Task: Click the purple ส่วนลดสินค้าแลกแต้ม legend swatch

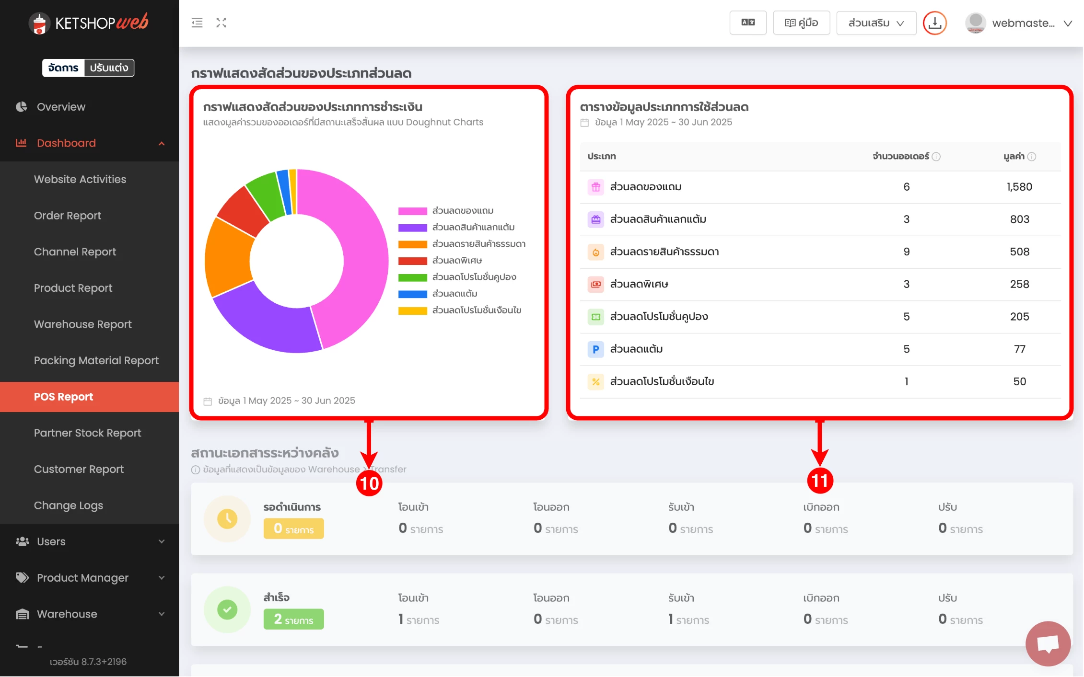Action: click(x=412, y=228)
